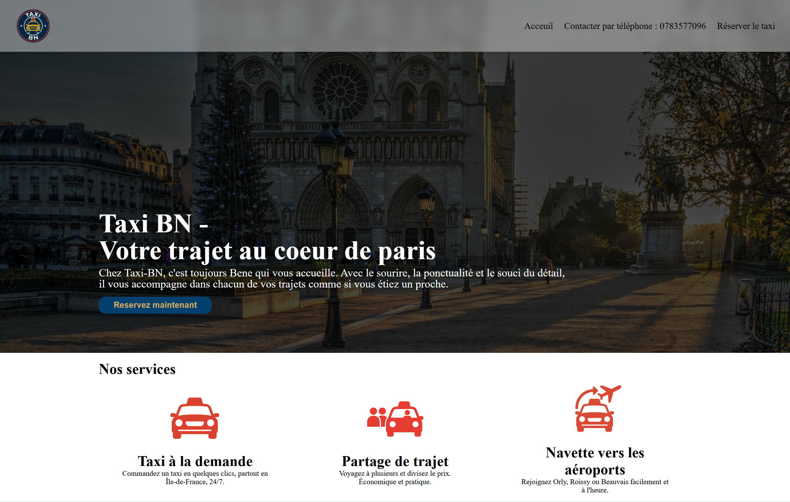Click the Taxi BN round logo
The height and width of the screenshot is (502, 790).
(33, 26)
